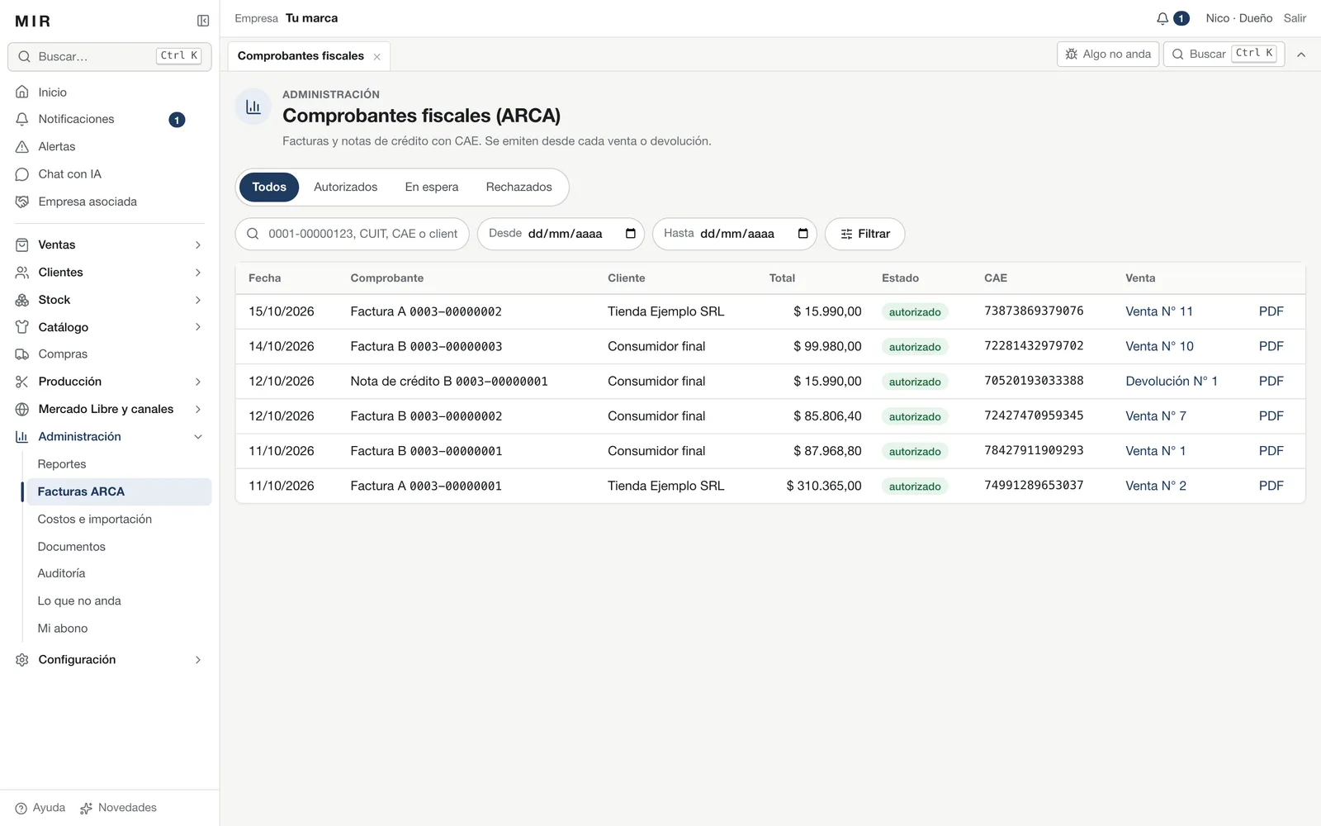Viewport: 1321px width, 826px height.
Task: Open the Desde date calendar picker icon
Action: pos(631,234)
